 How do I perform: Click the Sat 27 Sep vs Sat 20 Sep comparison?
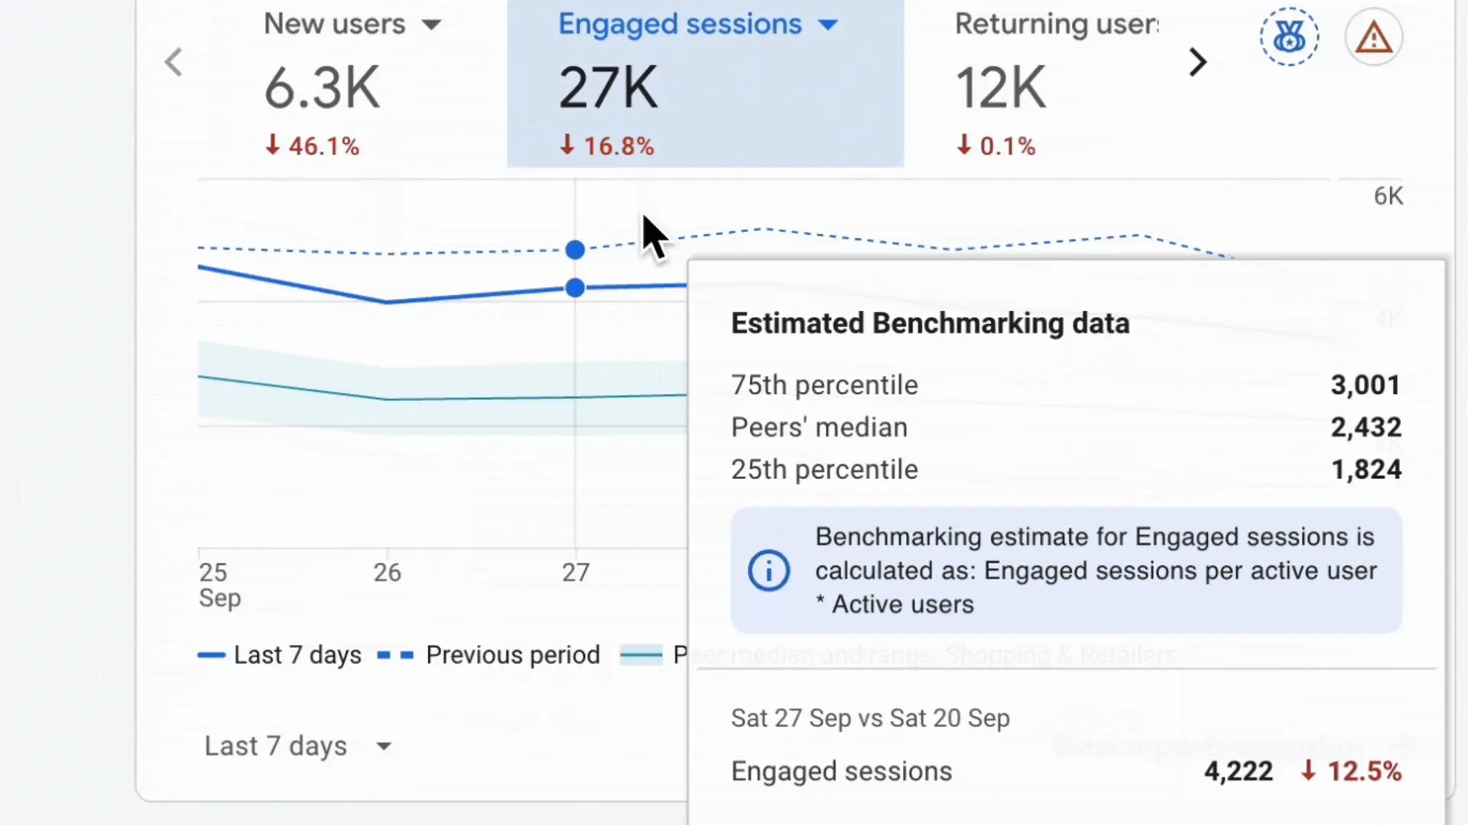tap(870, 717)
